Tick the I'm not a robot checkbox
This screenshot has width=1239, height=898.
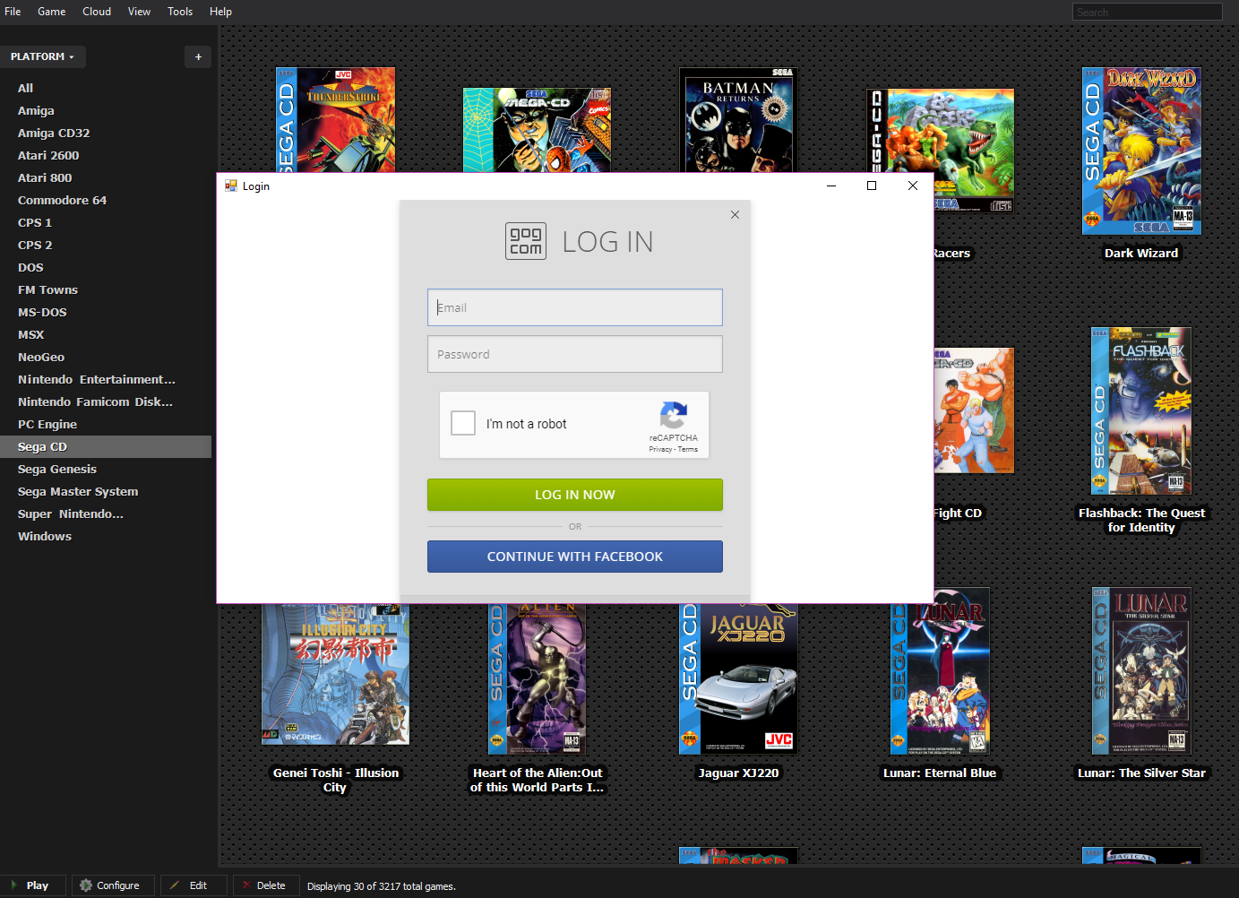(x=463, y=423)
